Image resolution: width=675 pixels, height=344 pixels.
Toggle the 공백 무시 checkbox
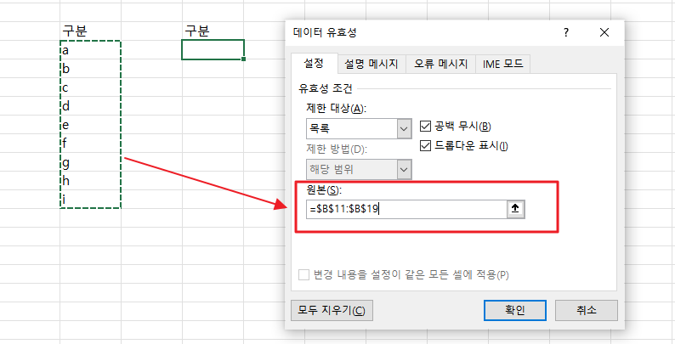point(425,127)
